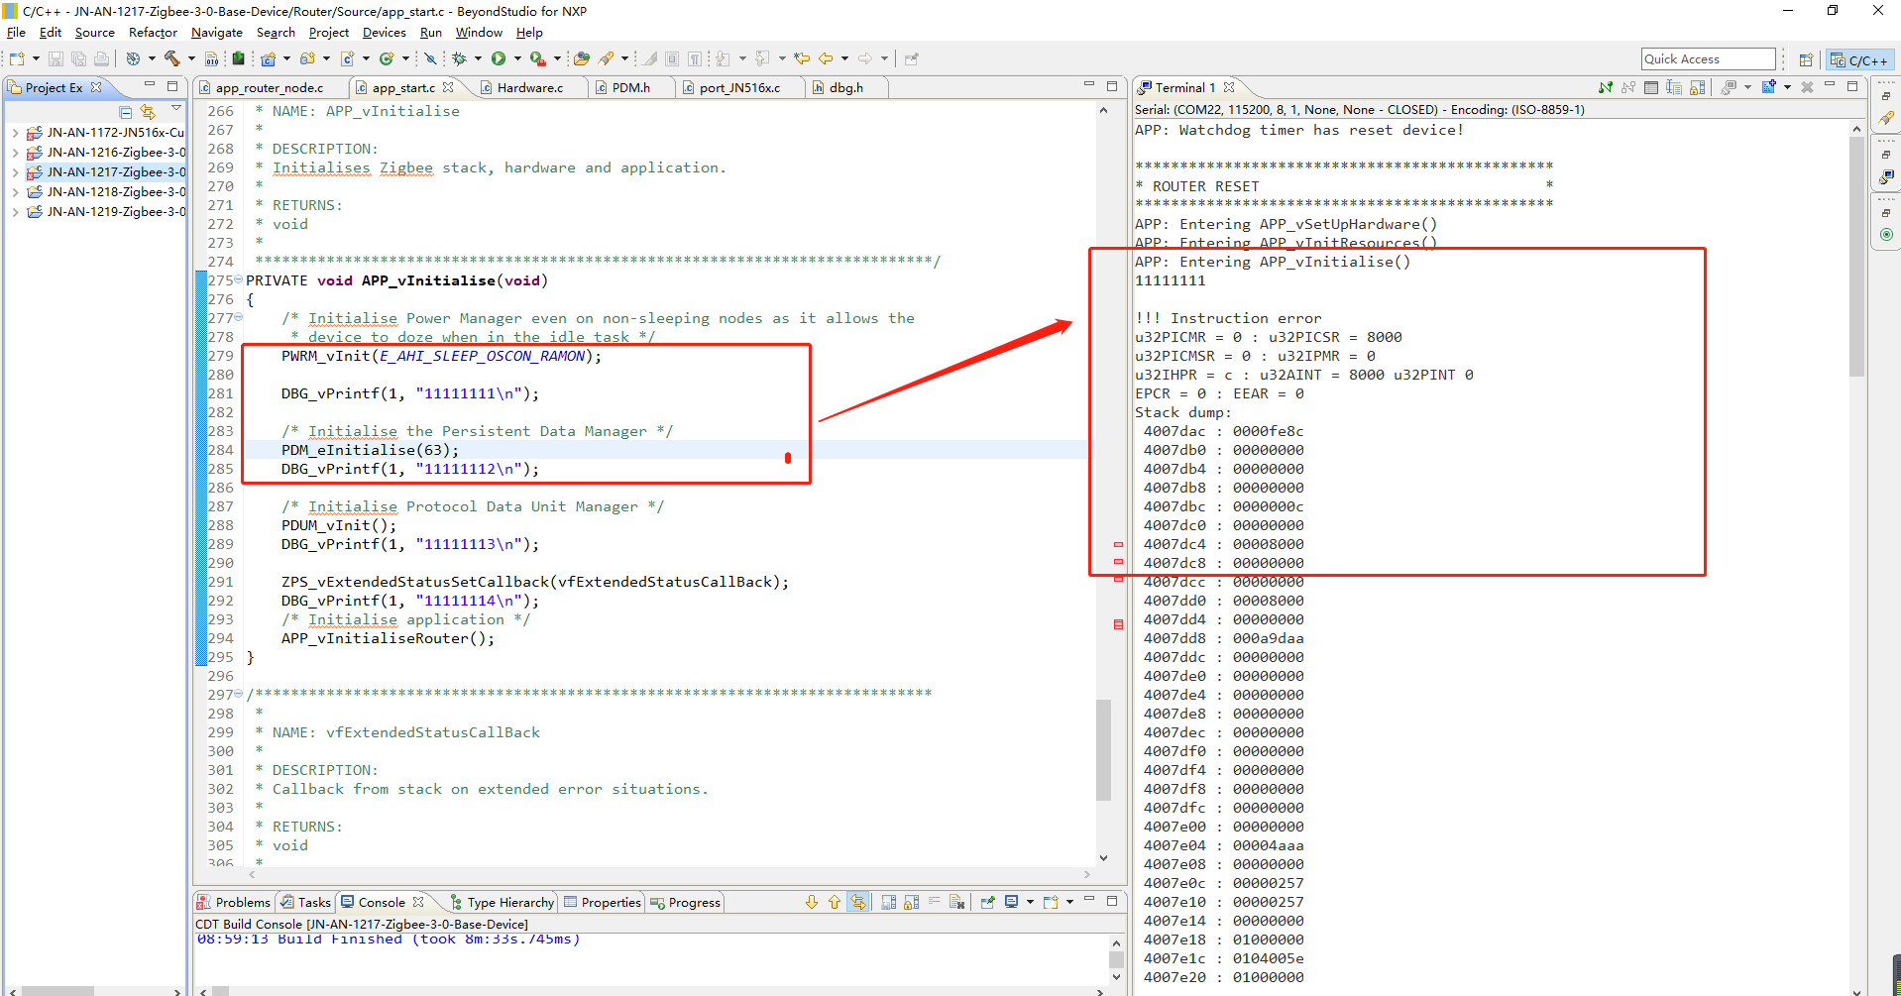Start debugging with the bug icon
This screenshot has height=996, width=1901.
460,58
